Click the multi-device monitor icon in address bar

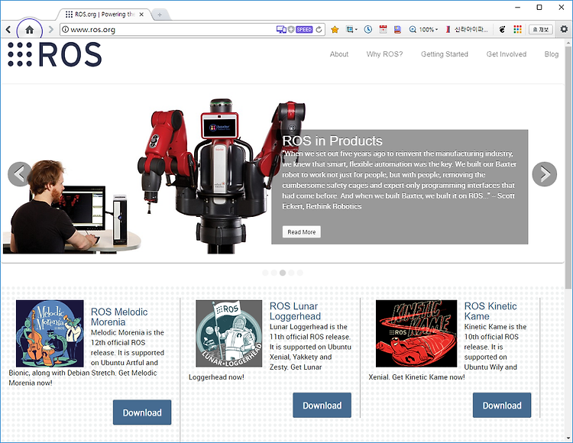[x=281, y=30]
